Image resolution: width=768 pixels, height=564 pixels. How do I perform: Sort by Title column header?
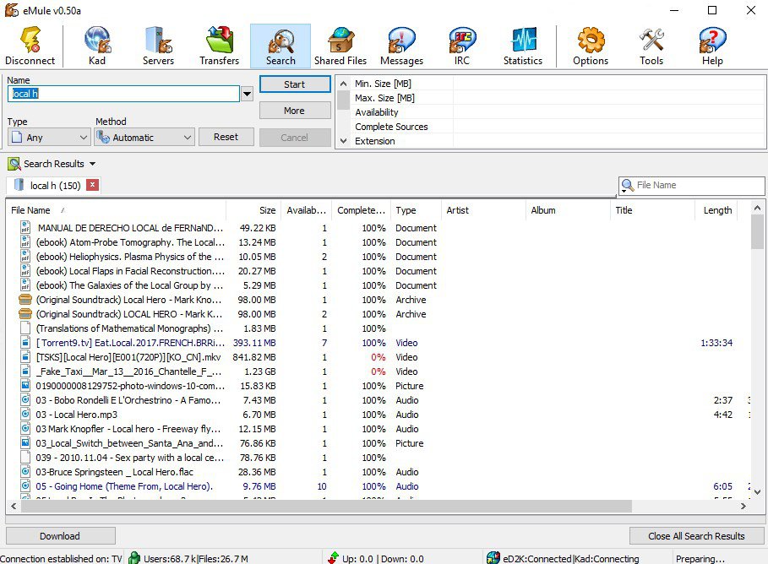652,210
